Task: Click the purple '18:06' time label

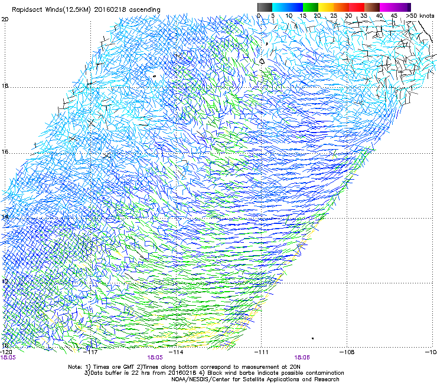Action: tap(302, 358)
